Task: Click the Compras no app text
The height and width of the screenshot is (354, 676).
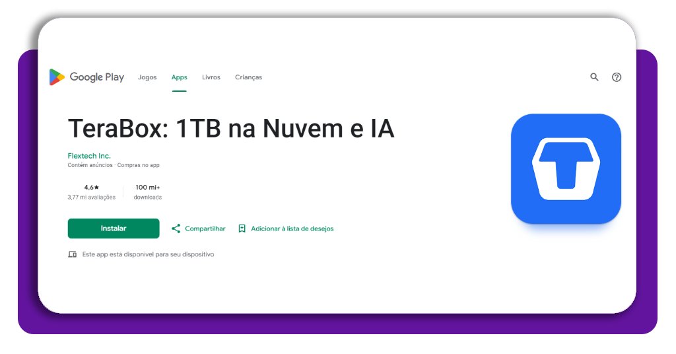Action: coord(139,165)
